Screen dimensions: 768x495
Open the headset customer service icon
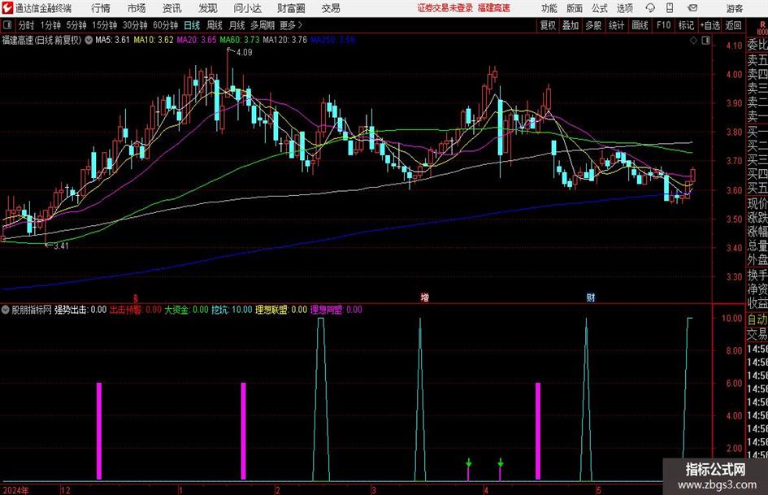click(650, 8)
